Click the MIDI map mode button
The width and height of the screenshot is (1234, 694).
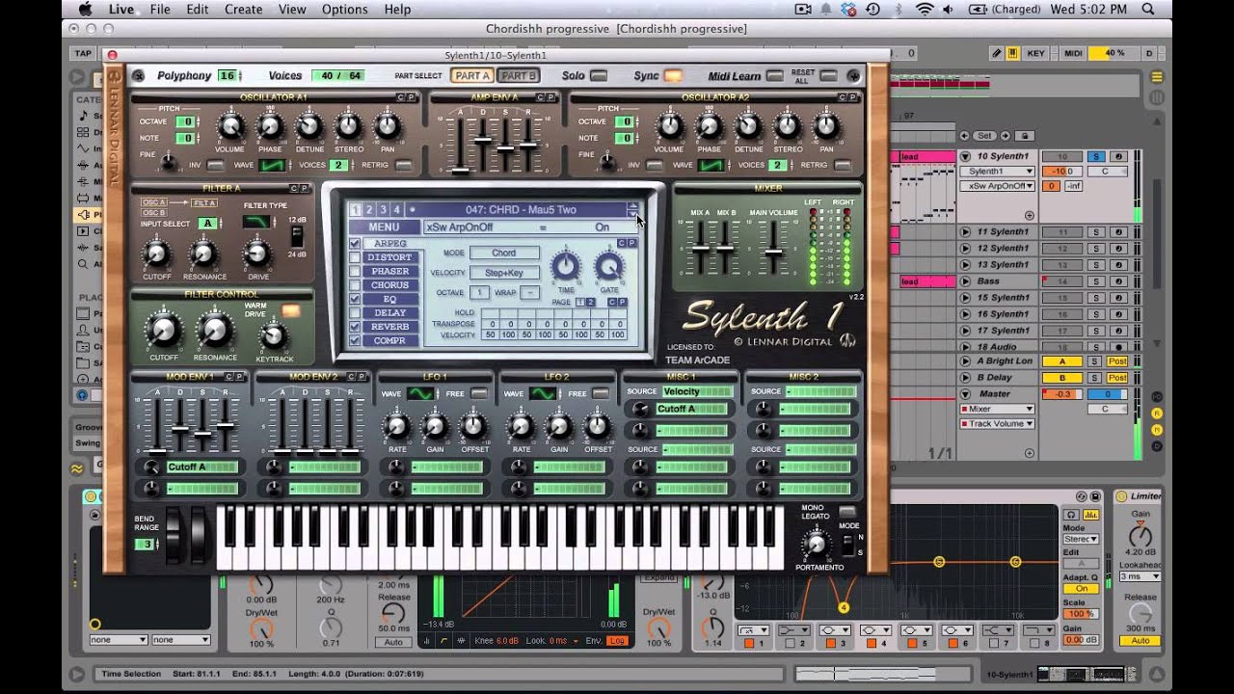tap(1073, 53)
